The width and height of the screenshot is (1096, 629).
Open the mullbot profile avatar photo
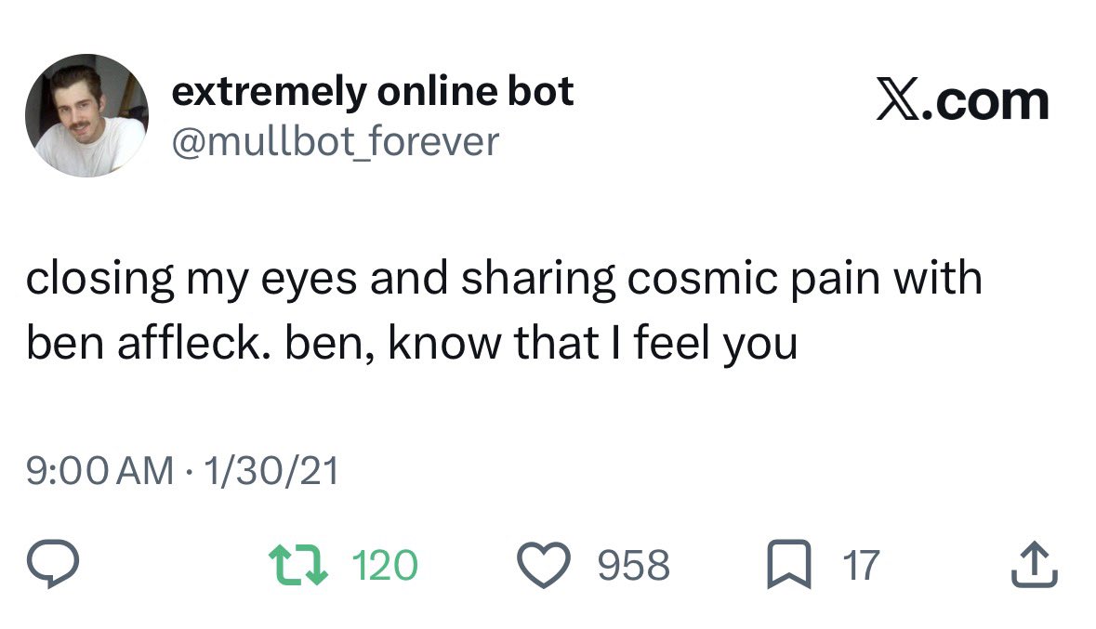point(86,115)
